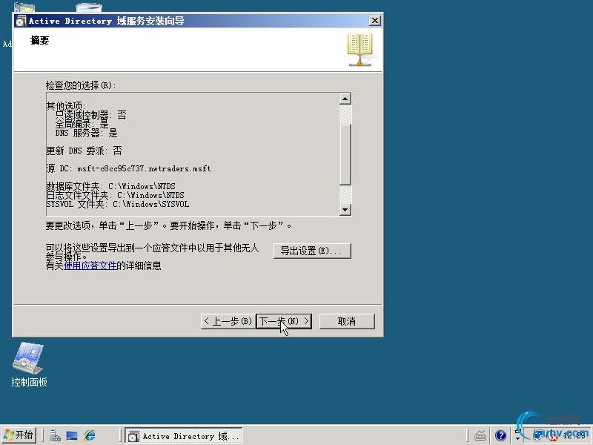Click the summary list scrollbar thumb

tap(345, 154)
